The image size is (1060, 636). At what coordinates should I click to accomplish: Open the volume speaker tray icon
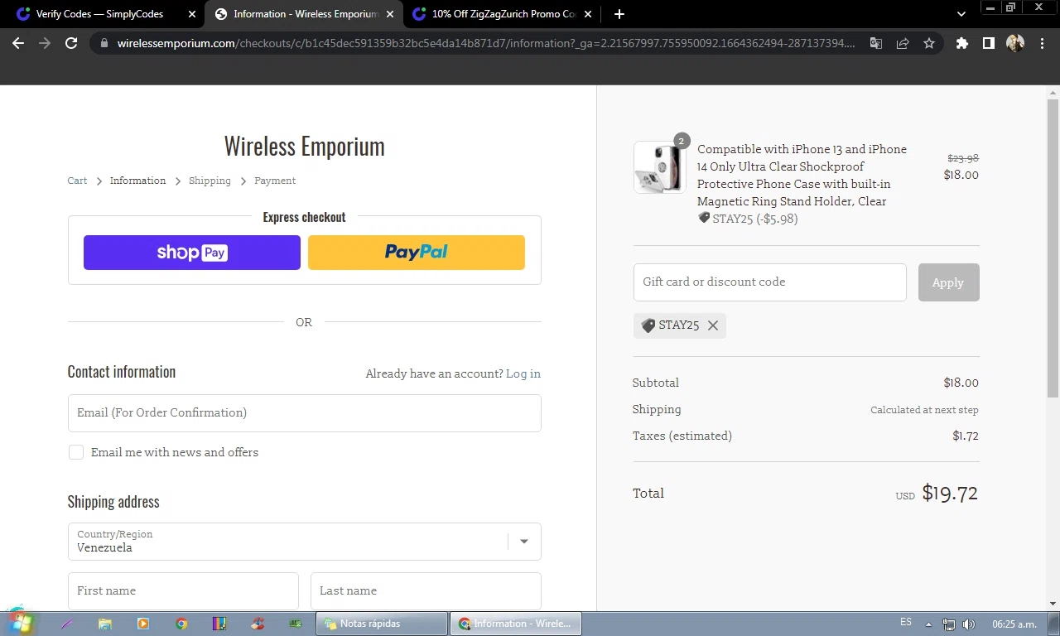tap(969, 624)
